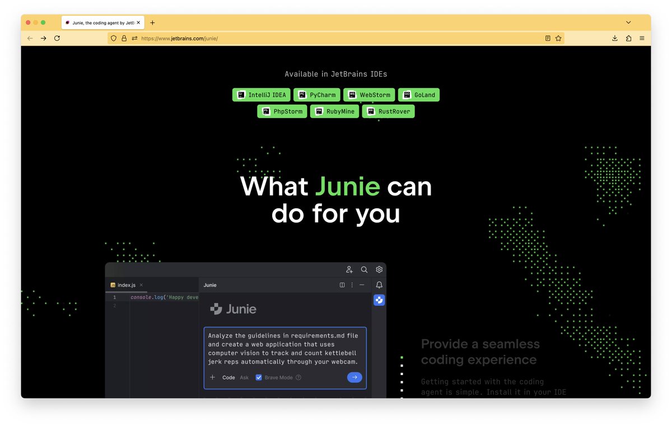Click the search magnifier icon in the IDE header
Viewport: 672px width, 426px height.
(x=364, y=269)
